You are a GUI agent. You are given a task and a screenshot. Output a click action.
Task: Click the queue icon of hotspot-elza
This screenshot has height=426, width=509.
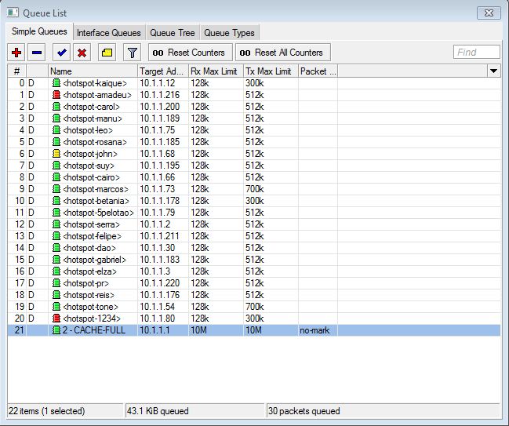point(56,271)
